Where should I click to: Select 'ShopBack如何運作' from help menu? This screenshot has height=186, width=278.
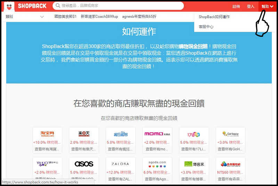(214, 17)
